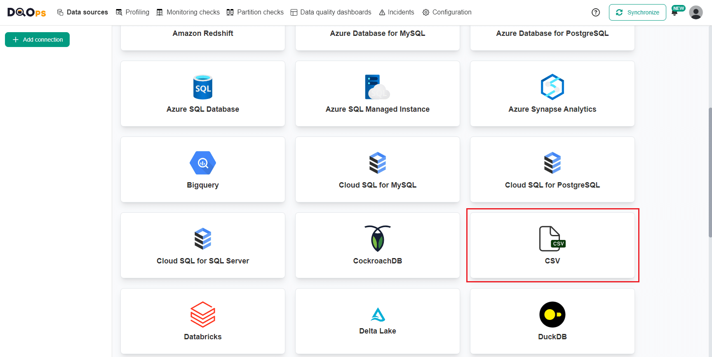Click Azure SQL Database icon
Image resolution: width=712 pixels, height=357 pixels.
pyautogui.click(x=203, y=87)
